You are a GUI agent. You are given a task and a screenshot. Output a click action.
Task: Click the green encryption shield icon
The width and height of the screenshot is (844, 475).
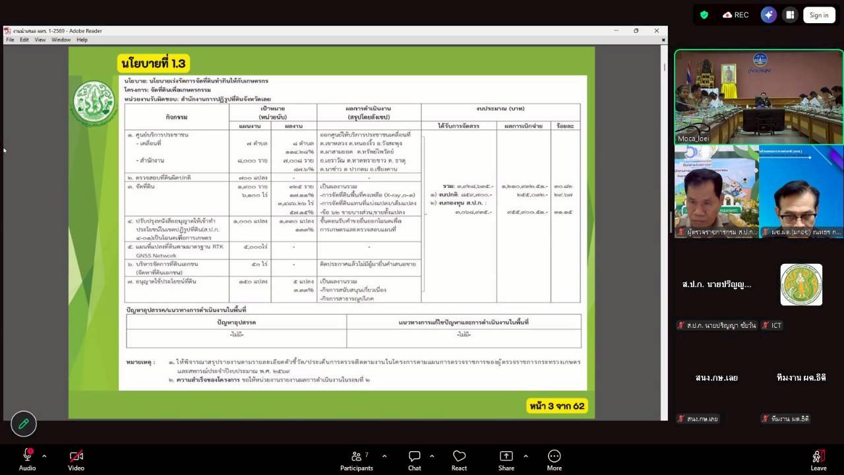pos(704,15)
